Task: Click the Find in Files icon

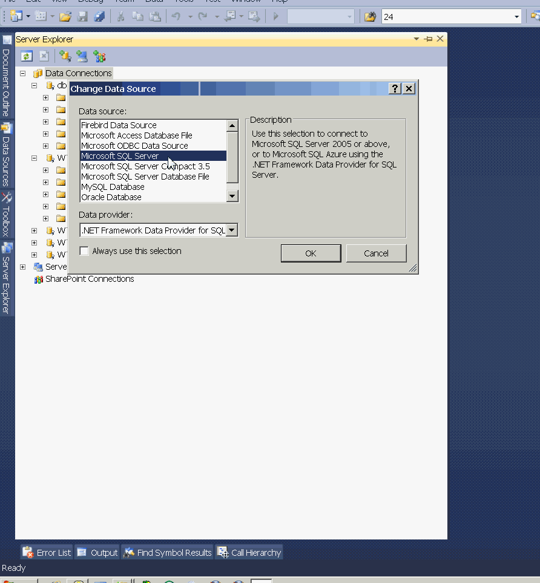Action: tap(370, 17)
